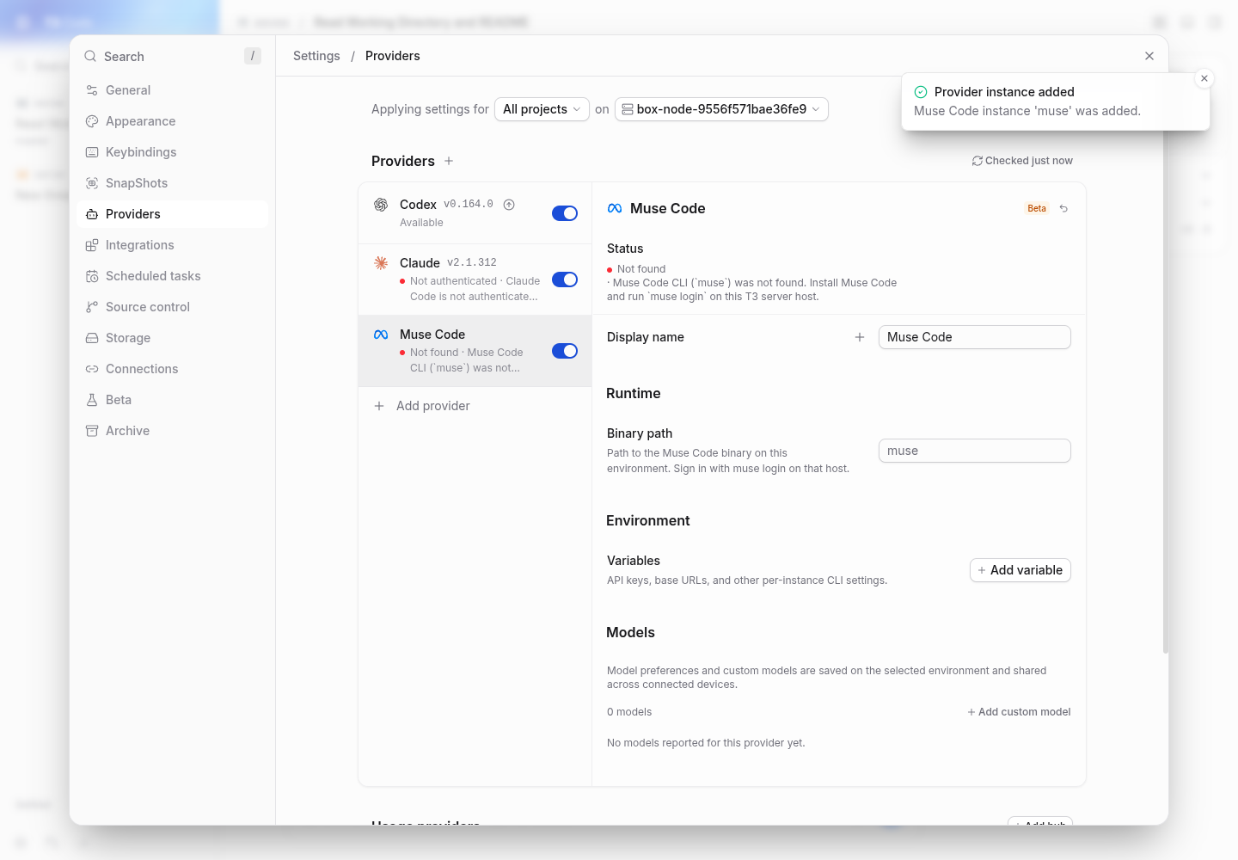Open Archive settings
This screenshot has height=860, width=1238.
[172, 431]
